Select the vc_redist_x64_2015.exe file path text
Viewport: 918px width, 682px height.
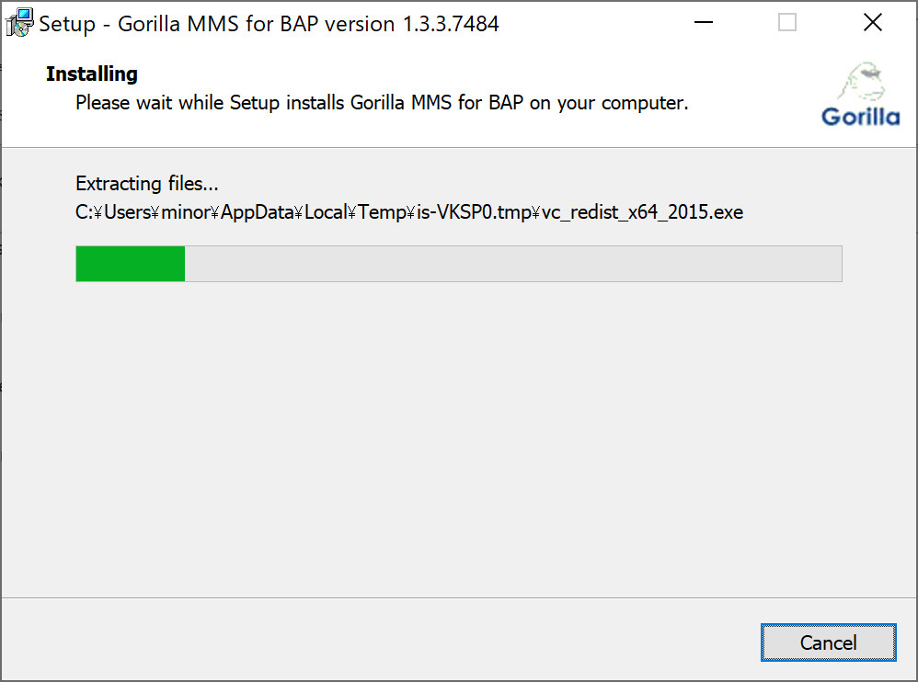point(408,212)
